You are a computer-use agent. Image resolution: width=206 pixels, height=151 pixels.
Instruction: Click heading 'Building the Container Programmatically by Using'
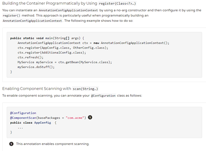(x=50, y=3)
